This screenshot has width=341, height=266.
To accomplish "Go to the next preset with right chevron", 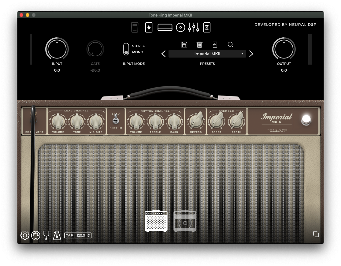I will pos(251,54).
